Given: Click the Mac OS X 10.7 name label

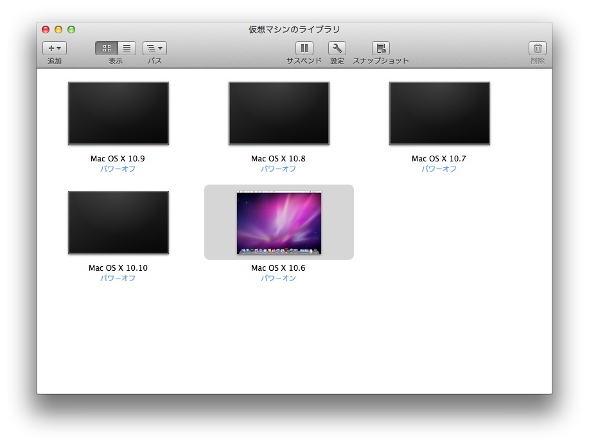Looking at the screenshot, I should (x=439, y=159).
